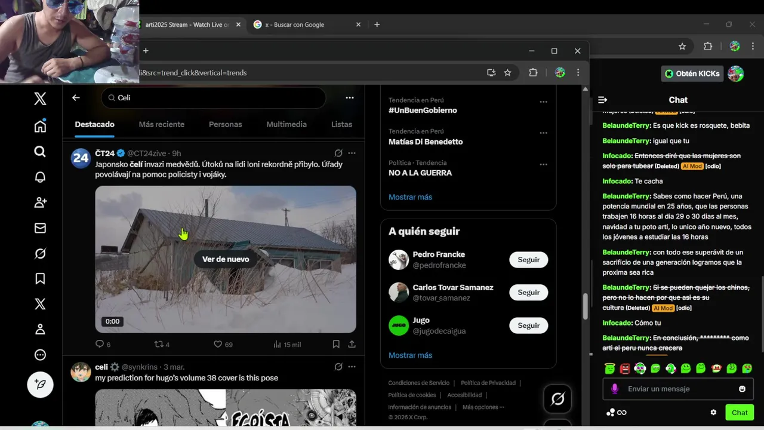Click the microphone icon in Kick chat
Image resolution: width=764 pixels, height=430 pixels.
614,389
